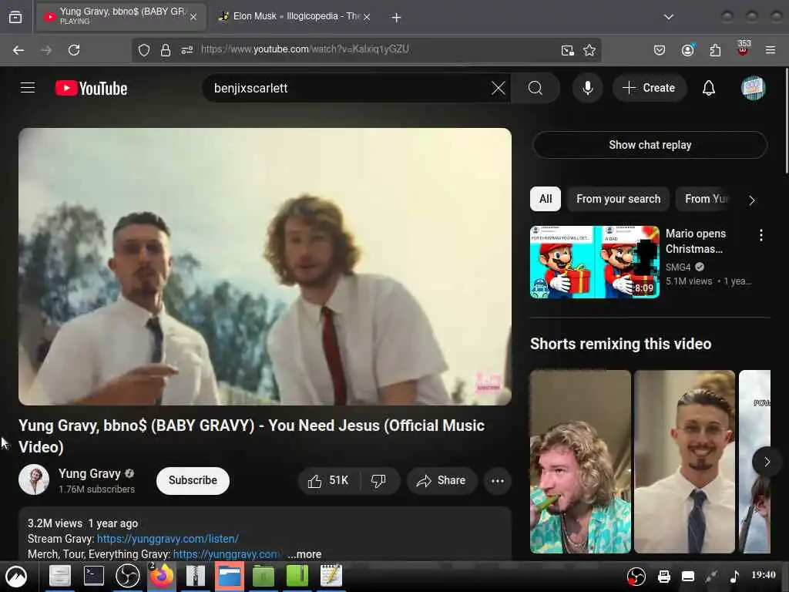Enable picture-in-picture from the address bar
This screenshot has width=789, height=592.
(x=568, y=50)
